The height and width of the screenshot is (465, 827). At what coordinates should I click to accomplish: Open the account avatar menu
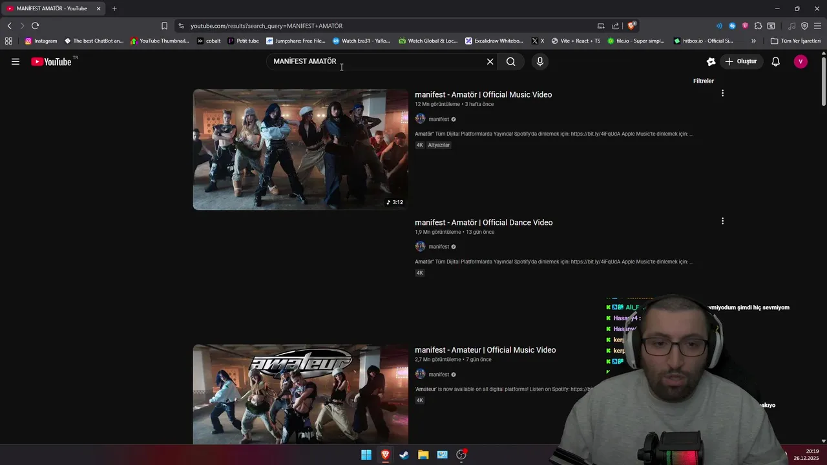[801, 61]
